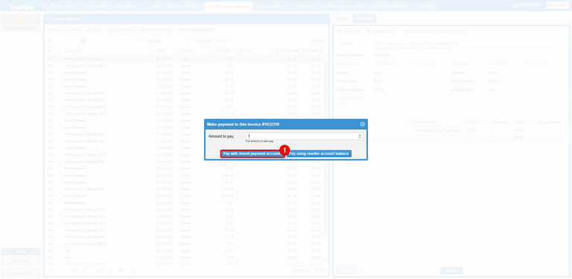Open the Rates tab

pos(153,6)
